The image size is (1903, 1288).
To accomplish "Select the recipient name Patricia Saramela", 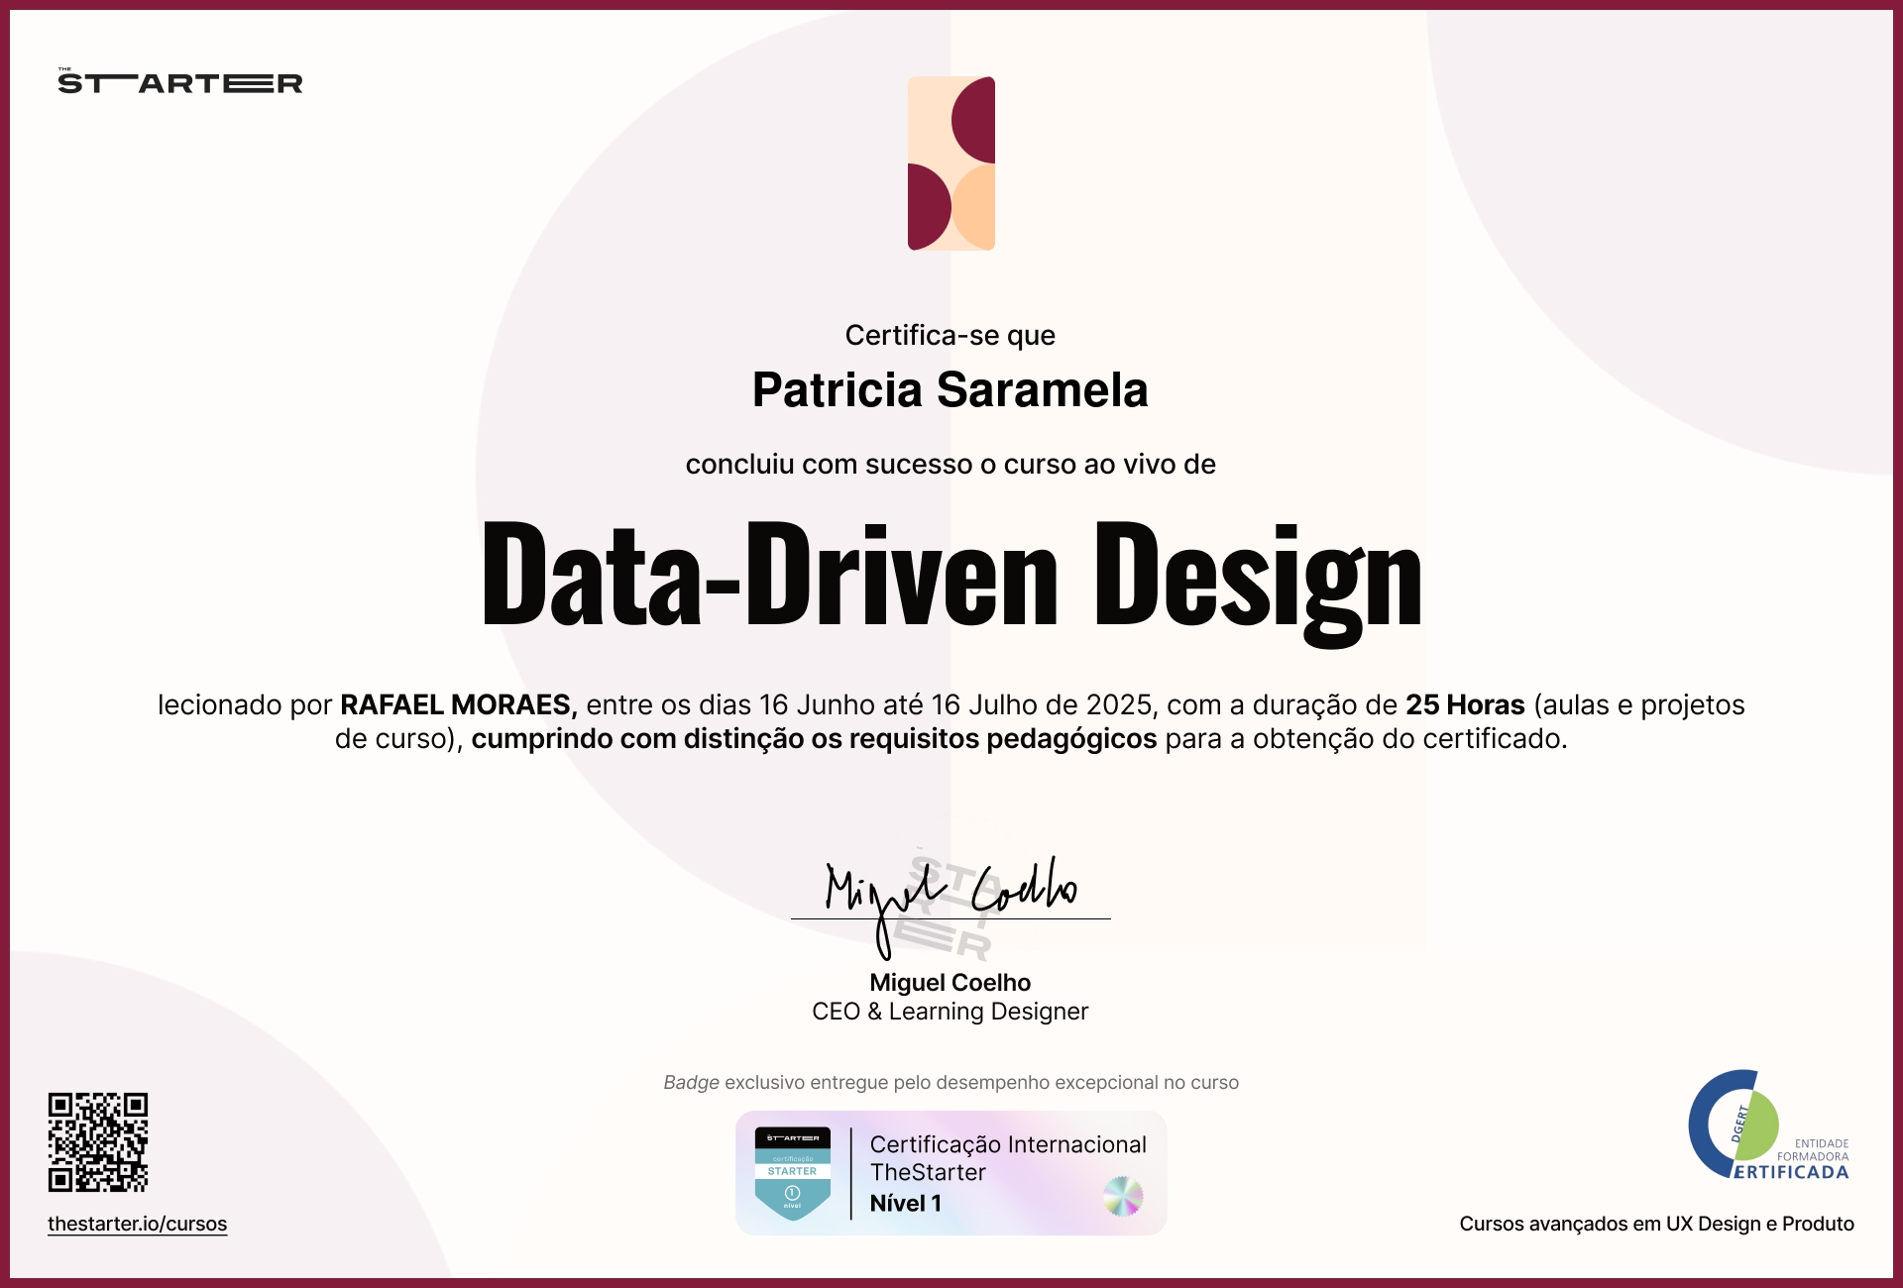I will [951, 389].
